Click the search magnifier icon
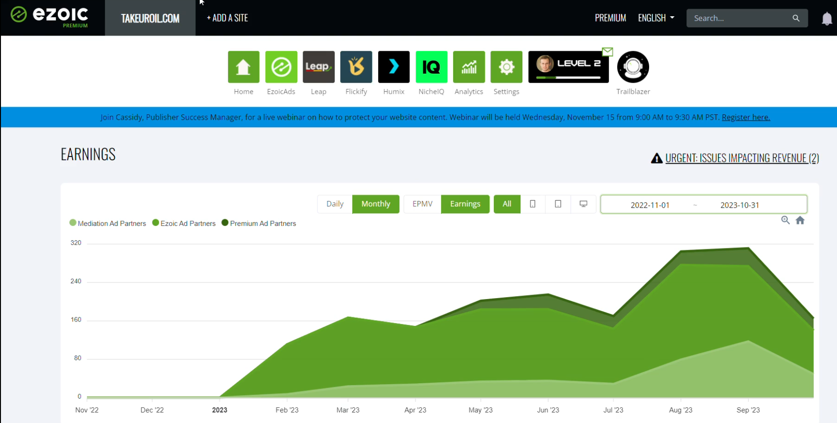The width and height of the screenshot is (837, 423). point(796,18)
